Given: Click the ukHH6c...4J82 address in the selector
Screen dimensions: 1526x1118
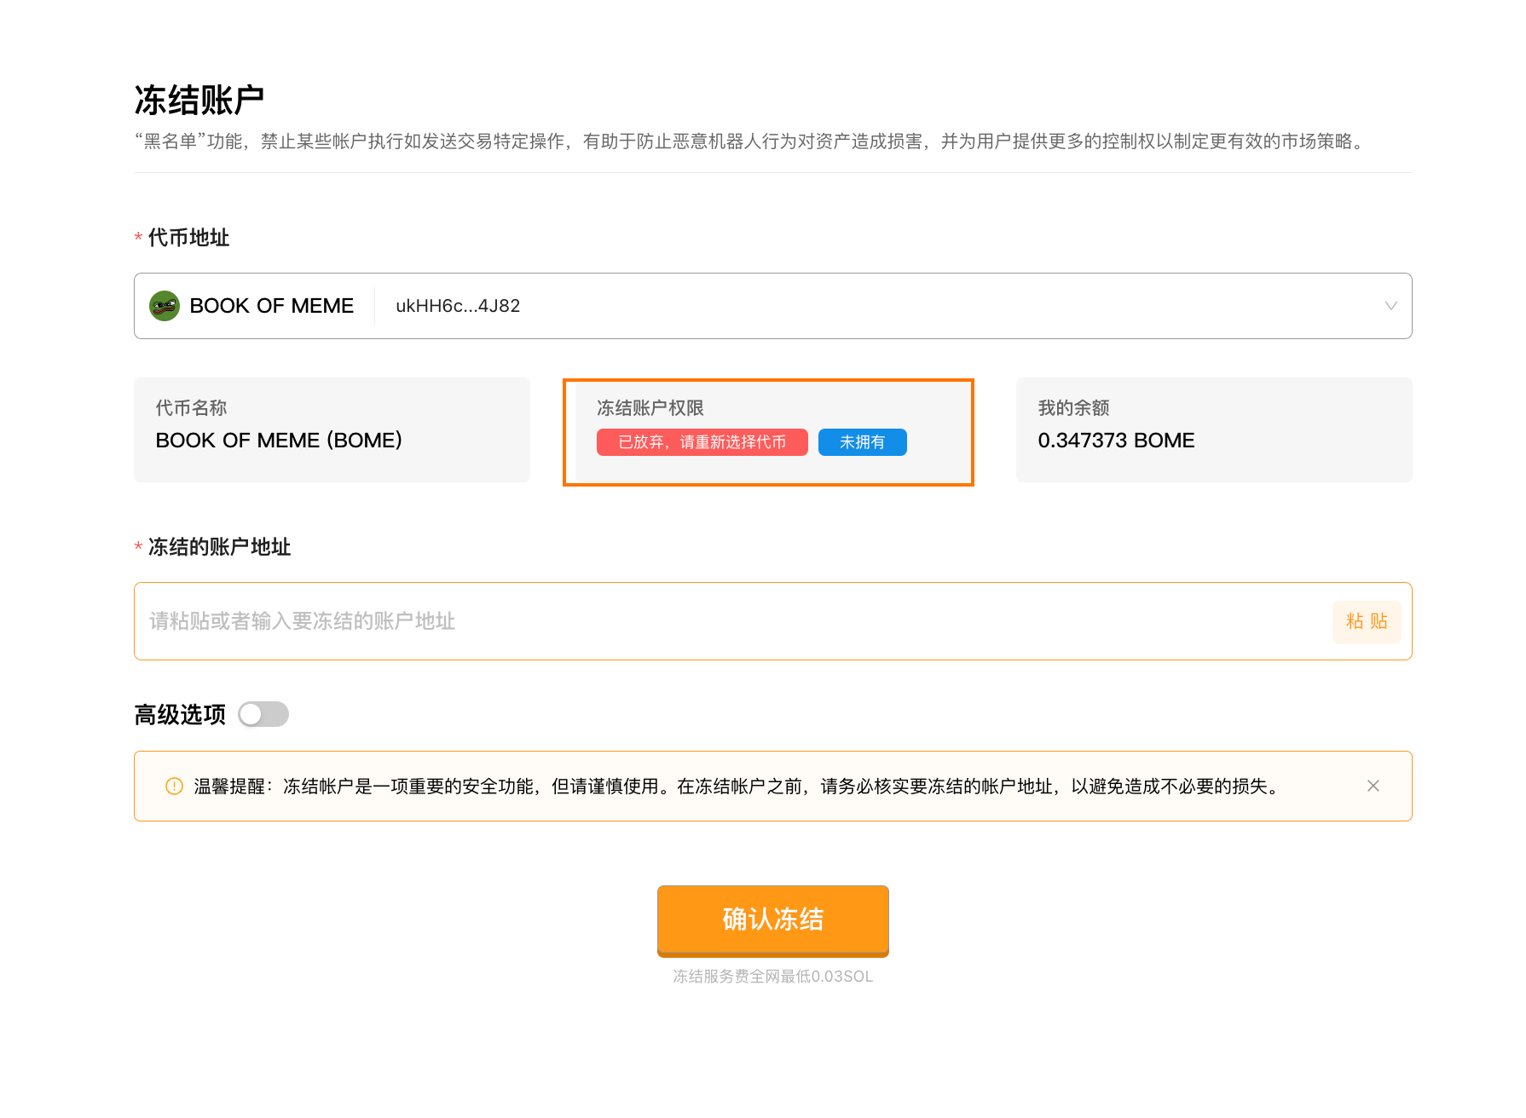Looking at the screenshot, I should pyautogui.click(x=458, y=306).
